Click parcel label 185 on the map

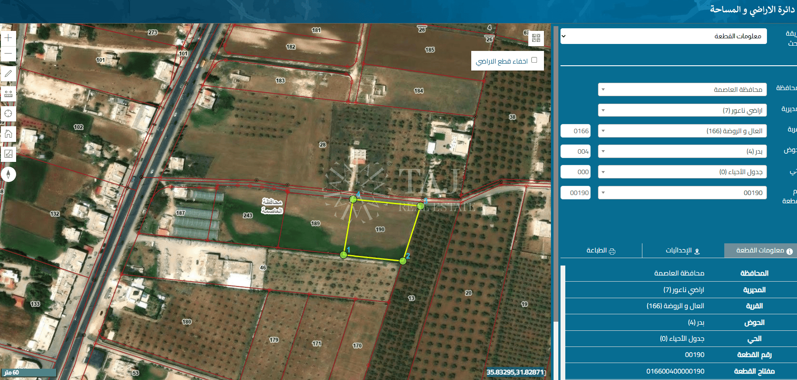pos(430,50)
